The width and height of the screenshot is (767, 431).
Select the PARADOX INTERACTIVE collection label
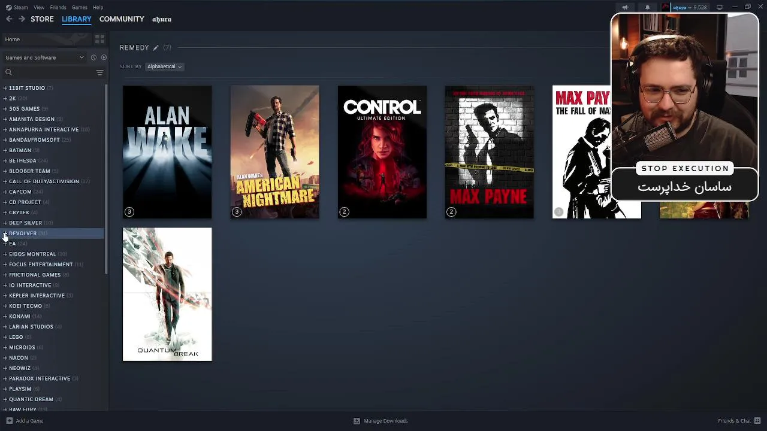(x=40, y=378)
